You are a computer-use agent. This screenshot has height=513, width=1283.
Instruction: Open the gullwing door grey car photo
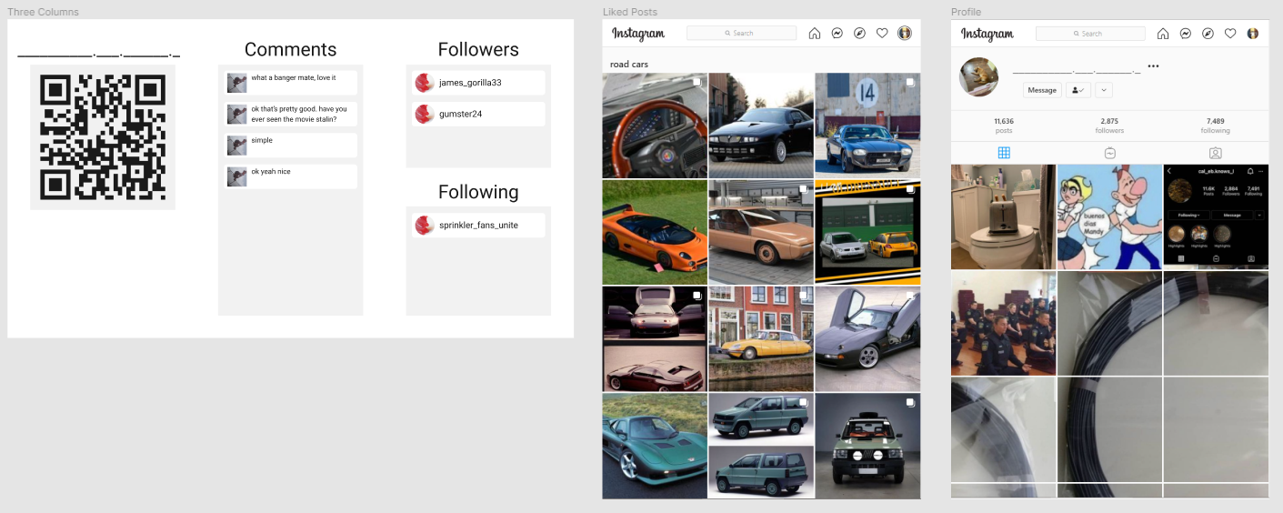867,338
